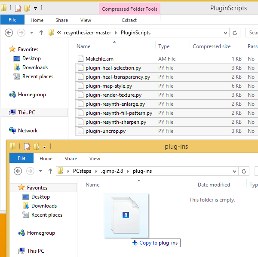The image size is (258, 257).
Task: Click Properties icon in PluginScripts quick access toolbar
Action: [18, 8]
